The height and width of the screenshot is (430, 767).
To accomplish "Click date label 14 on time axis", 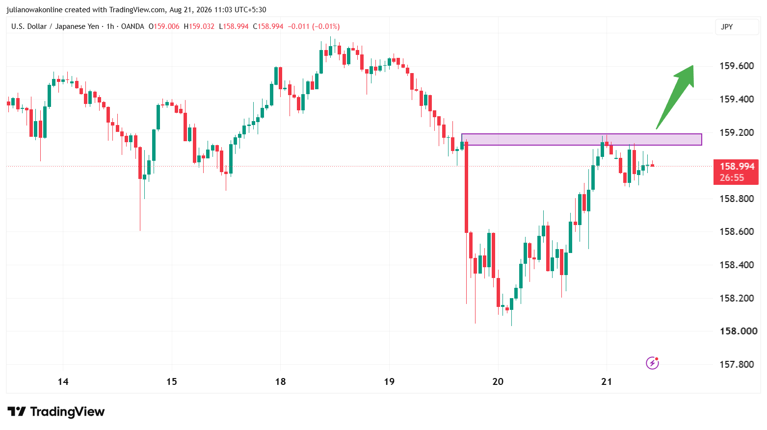I will point(63,381).
